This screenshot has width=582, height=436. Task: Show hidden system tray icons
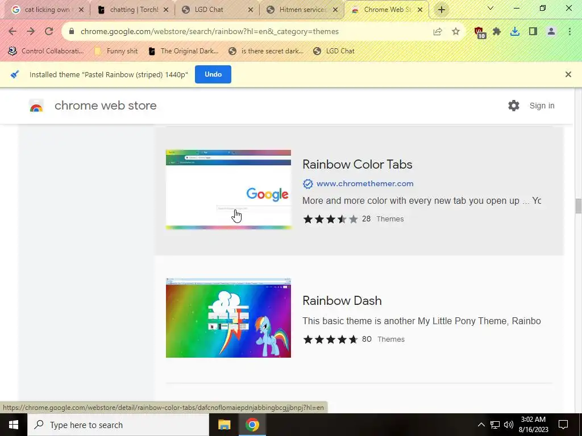click(481, 425)
